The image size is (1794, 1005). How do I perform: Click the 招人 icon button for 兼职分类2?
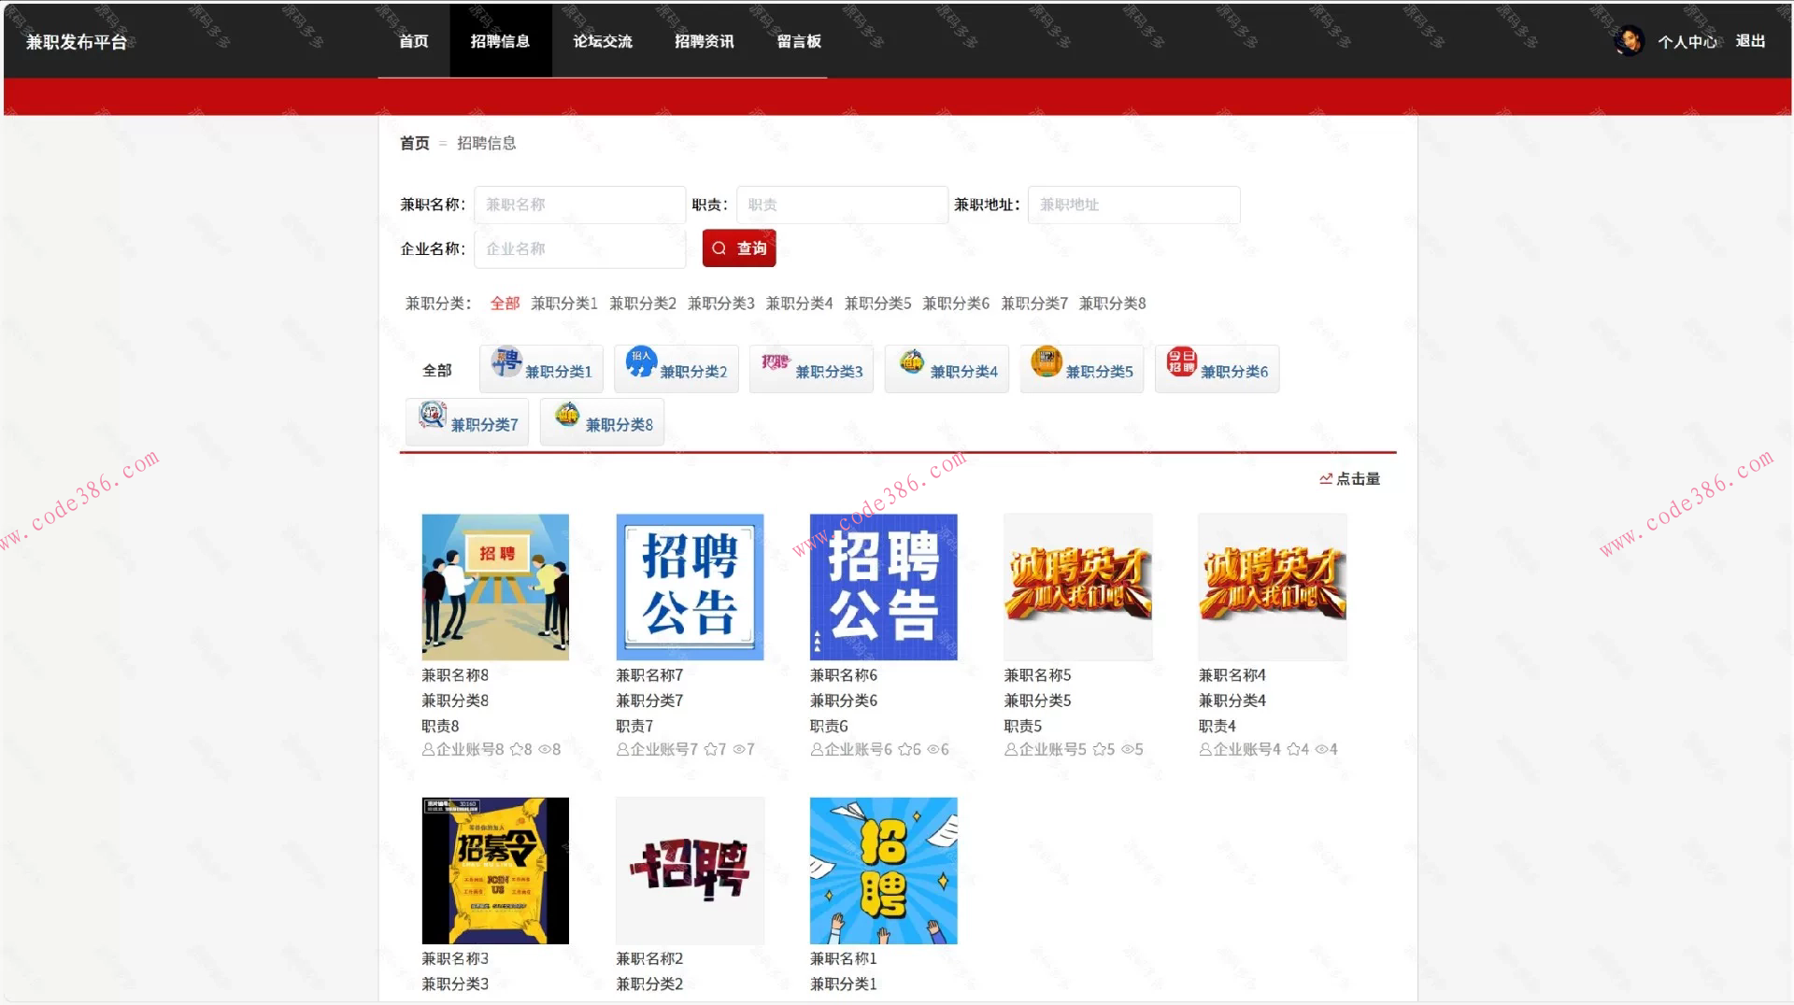click(640, 364)
